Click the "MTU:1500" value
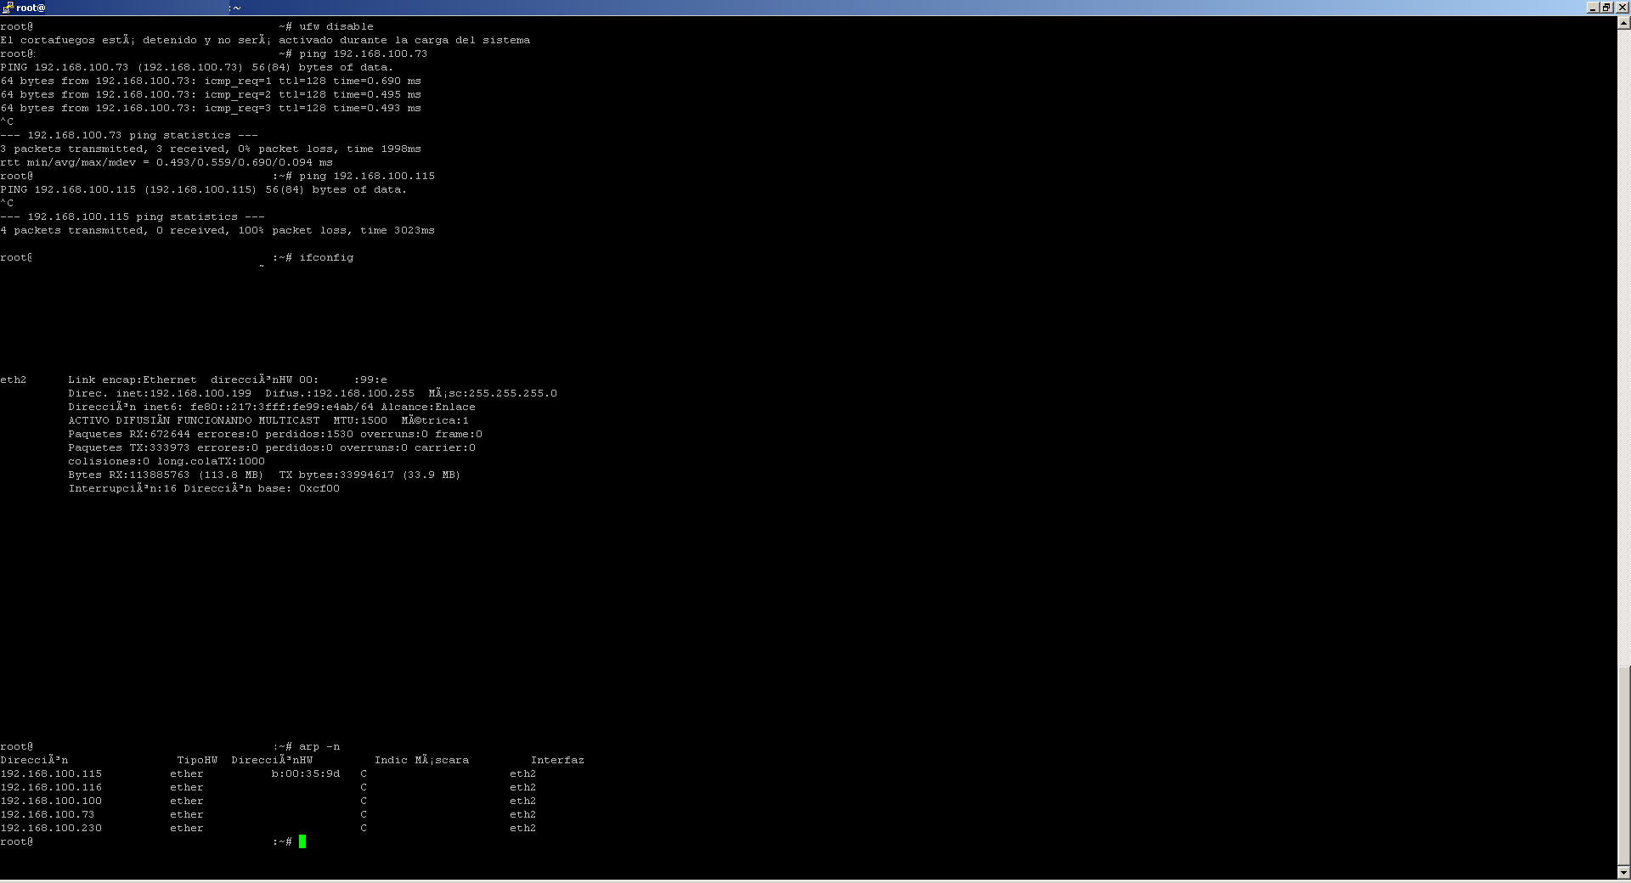Screen dimensions: 1631x883 pyautogui.click(x=360, y=420)
